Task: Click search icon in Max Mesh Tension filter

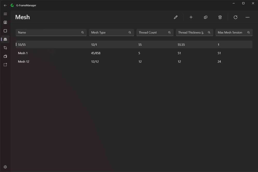Action: 248,32
